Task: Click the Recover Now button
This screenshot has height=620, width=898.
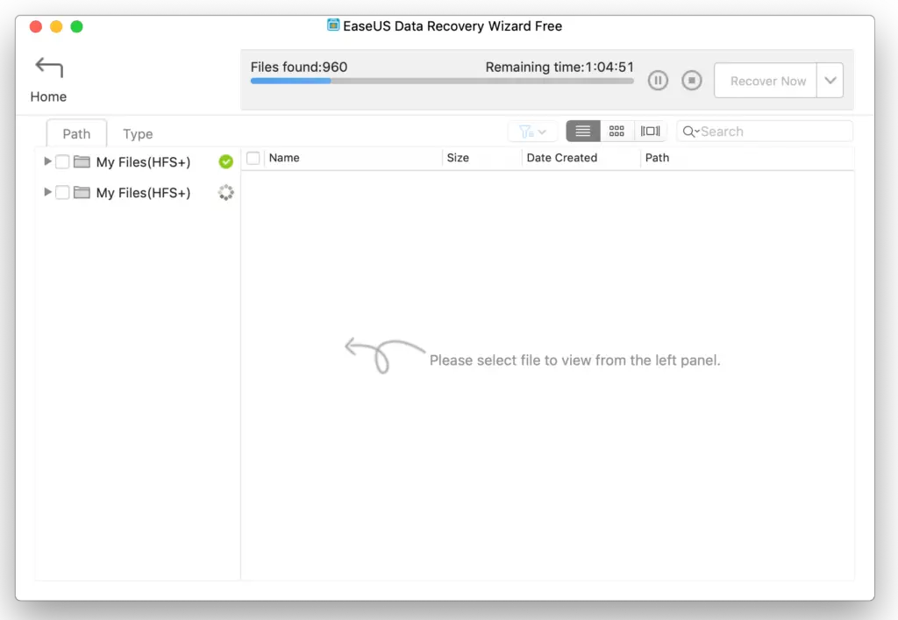Action: pos(766,81)
